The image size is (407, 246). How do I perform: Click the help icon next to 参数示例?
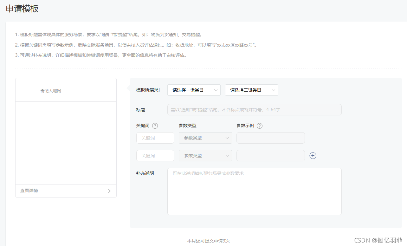point(260,126)
